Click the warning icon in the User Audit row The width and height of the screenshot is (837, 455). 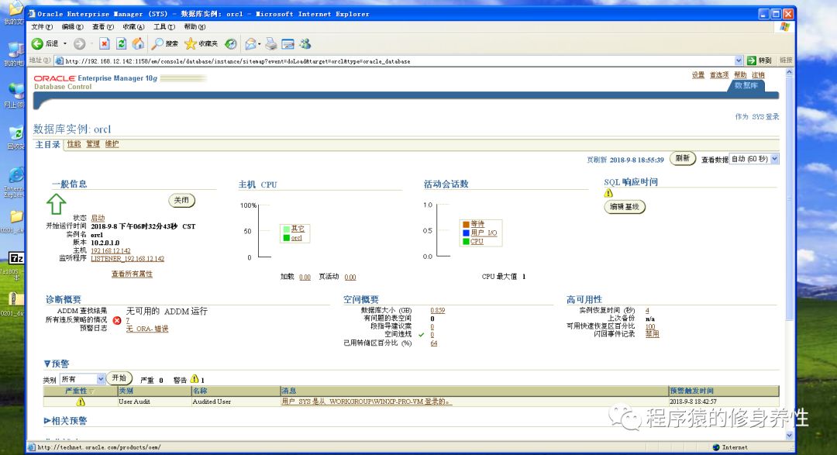(81, 402)
